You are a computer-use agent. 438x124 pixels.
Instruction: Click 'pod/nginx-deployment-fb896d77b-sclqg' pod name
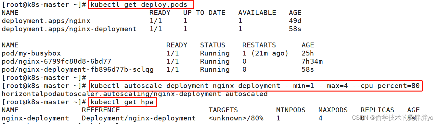tap(78, 69)
